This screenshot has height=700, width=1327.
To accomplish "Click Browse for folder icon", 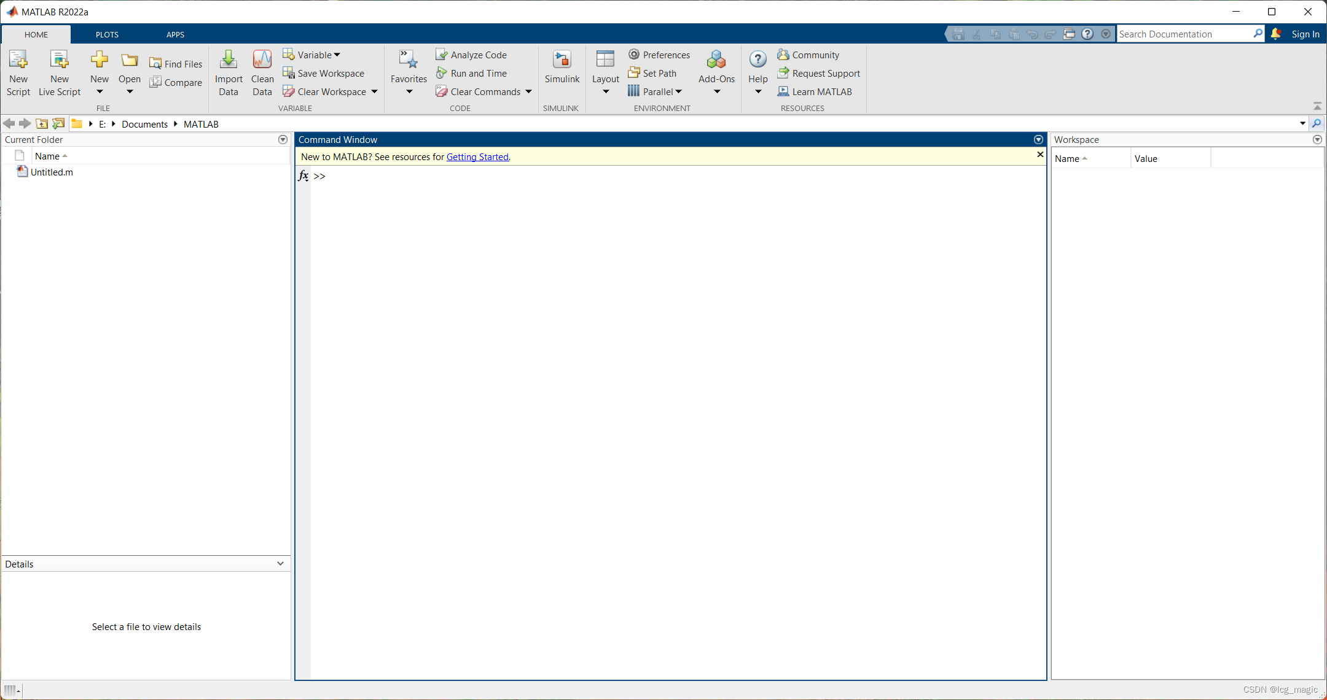I will click(58, 123).
